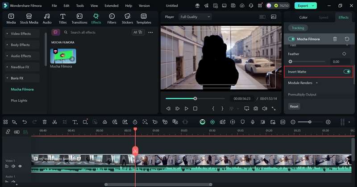Image resolution: width=357 pixels, height=187 pixels.
Task: Click the gift icon in title bar
Action: [x=197, y=6]
